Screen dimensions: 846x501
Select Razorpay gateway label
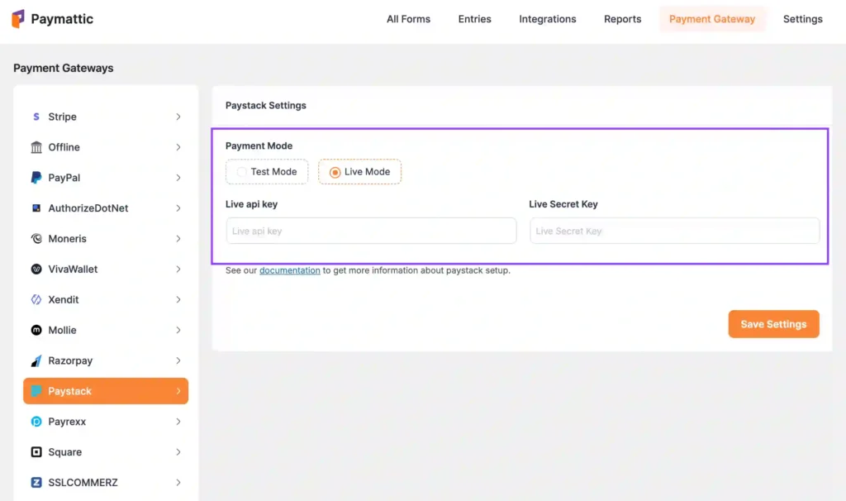point(71,360)
